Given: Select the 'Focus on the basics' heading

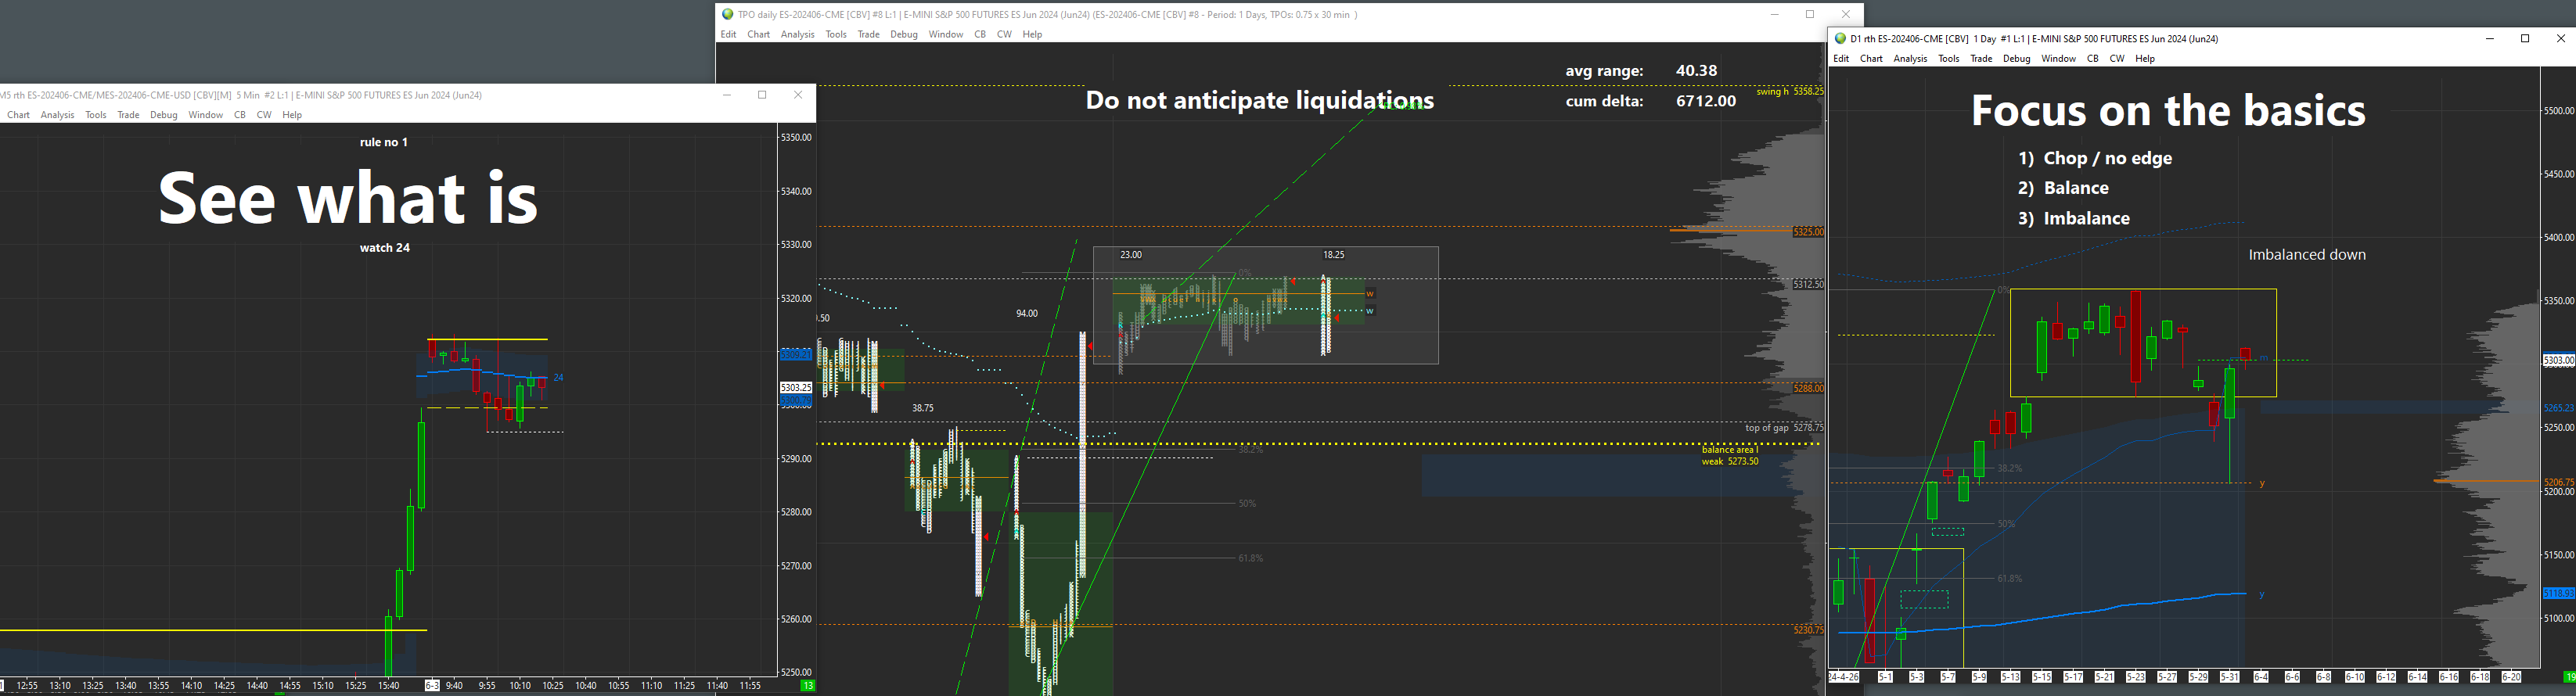Looking at the screenshot, I should point(2168,111).
